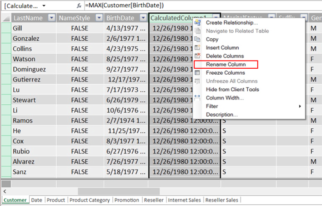Open the BirthDate column filter dropdown
Image resolution: width=322 pixels, height=206 pixels.
(x=143, y=18)
